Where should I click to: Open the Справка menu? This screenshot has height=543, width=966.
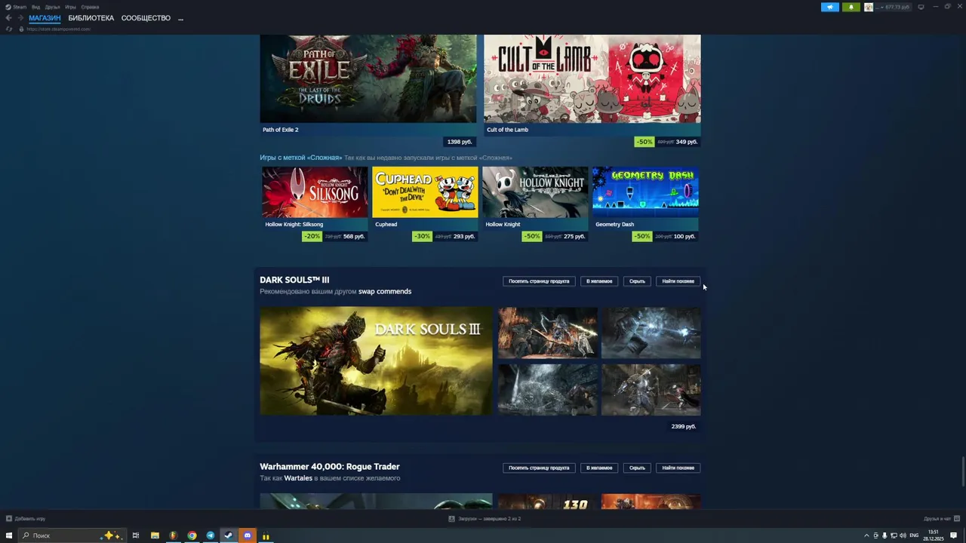coord(90,7)
